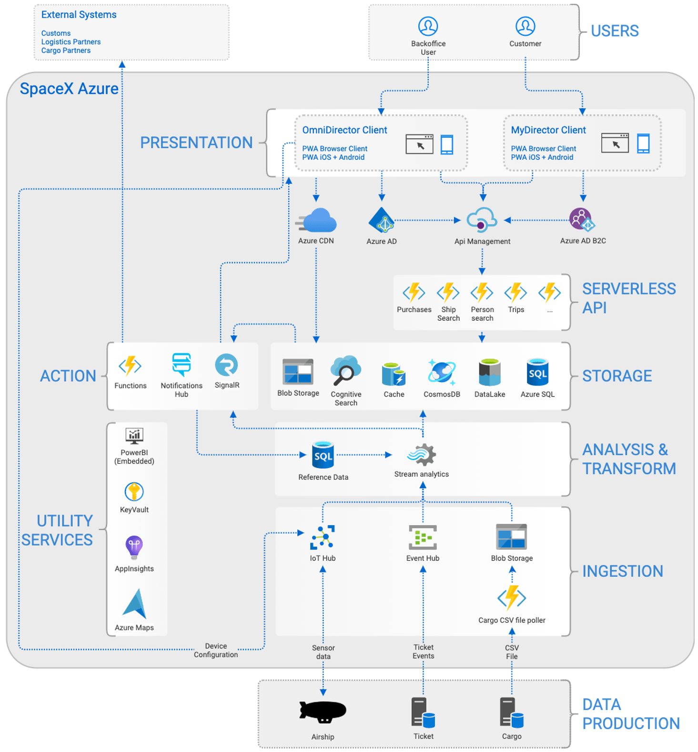This screenshot has width=698, height=752.
Task: Click the Person search function icon
Action: (x=482, y=292)
